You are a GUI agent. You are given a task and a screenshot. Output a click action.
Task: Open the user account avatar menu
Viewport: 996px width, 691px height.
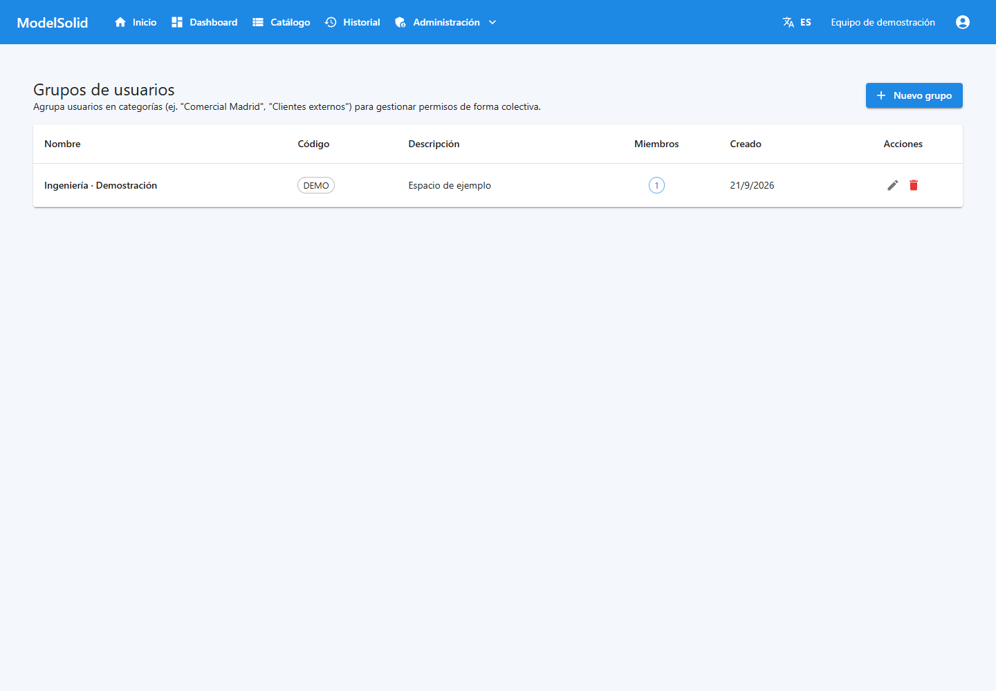click(963, 22)
